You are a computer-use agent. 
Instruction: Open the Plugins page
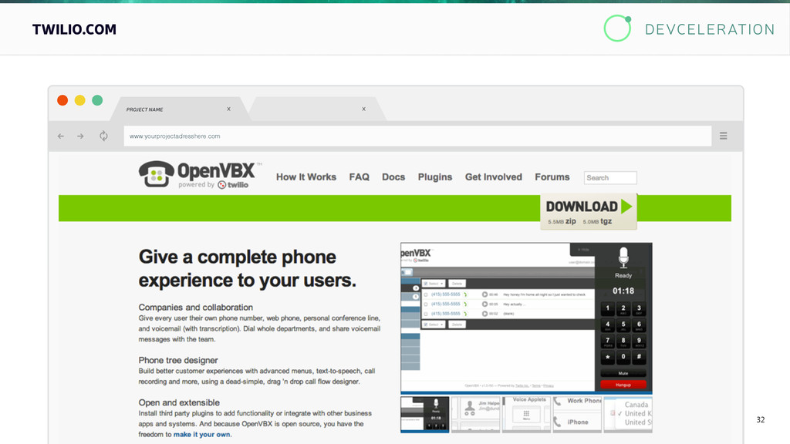[x=435, y=177]
